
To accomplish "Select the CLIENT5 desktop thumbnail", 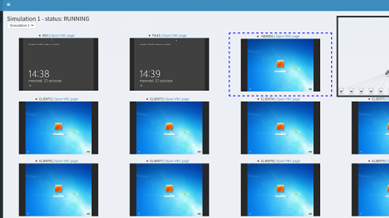I will point(370,128).
